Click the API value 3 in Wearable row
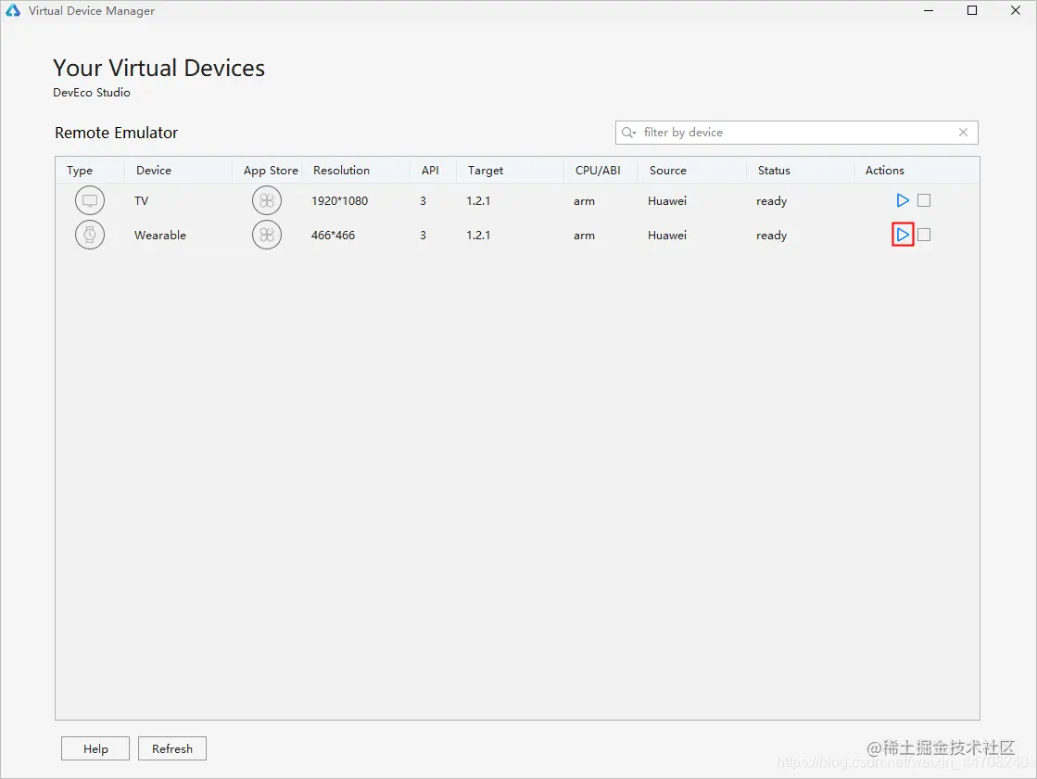The width and height of the screenshot is (1037, 779). click(x=423, y=235)
